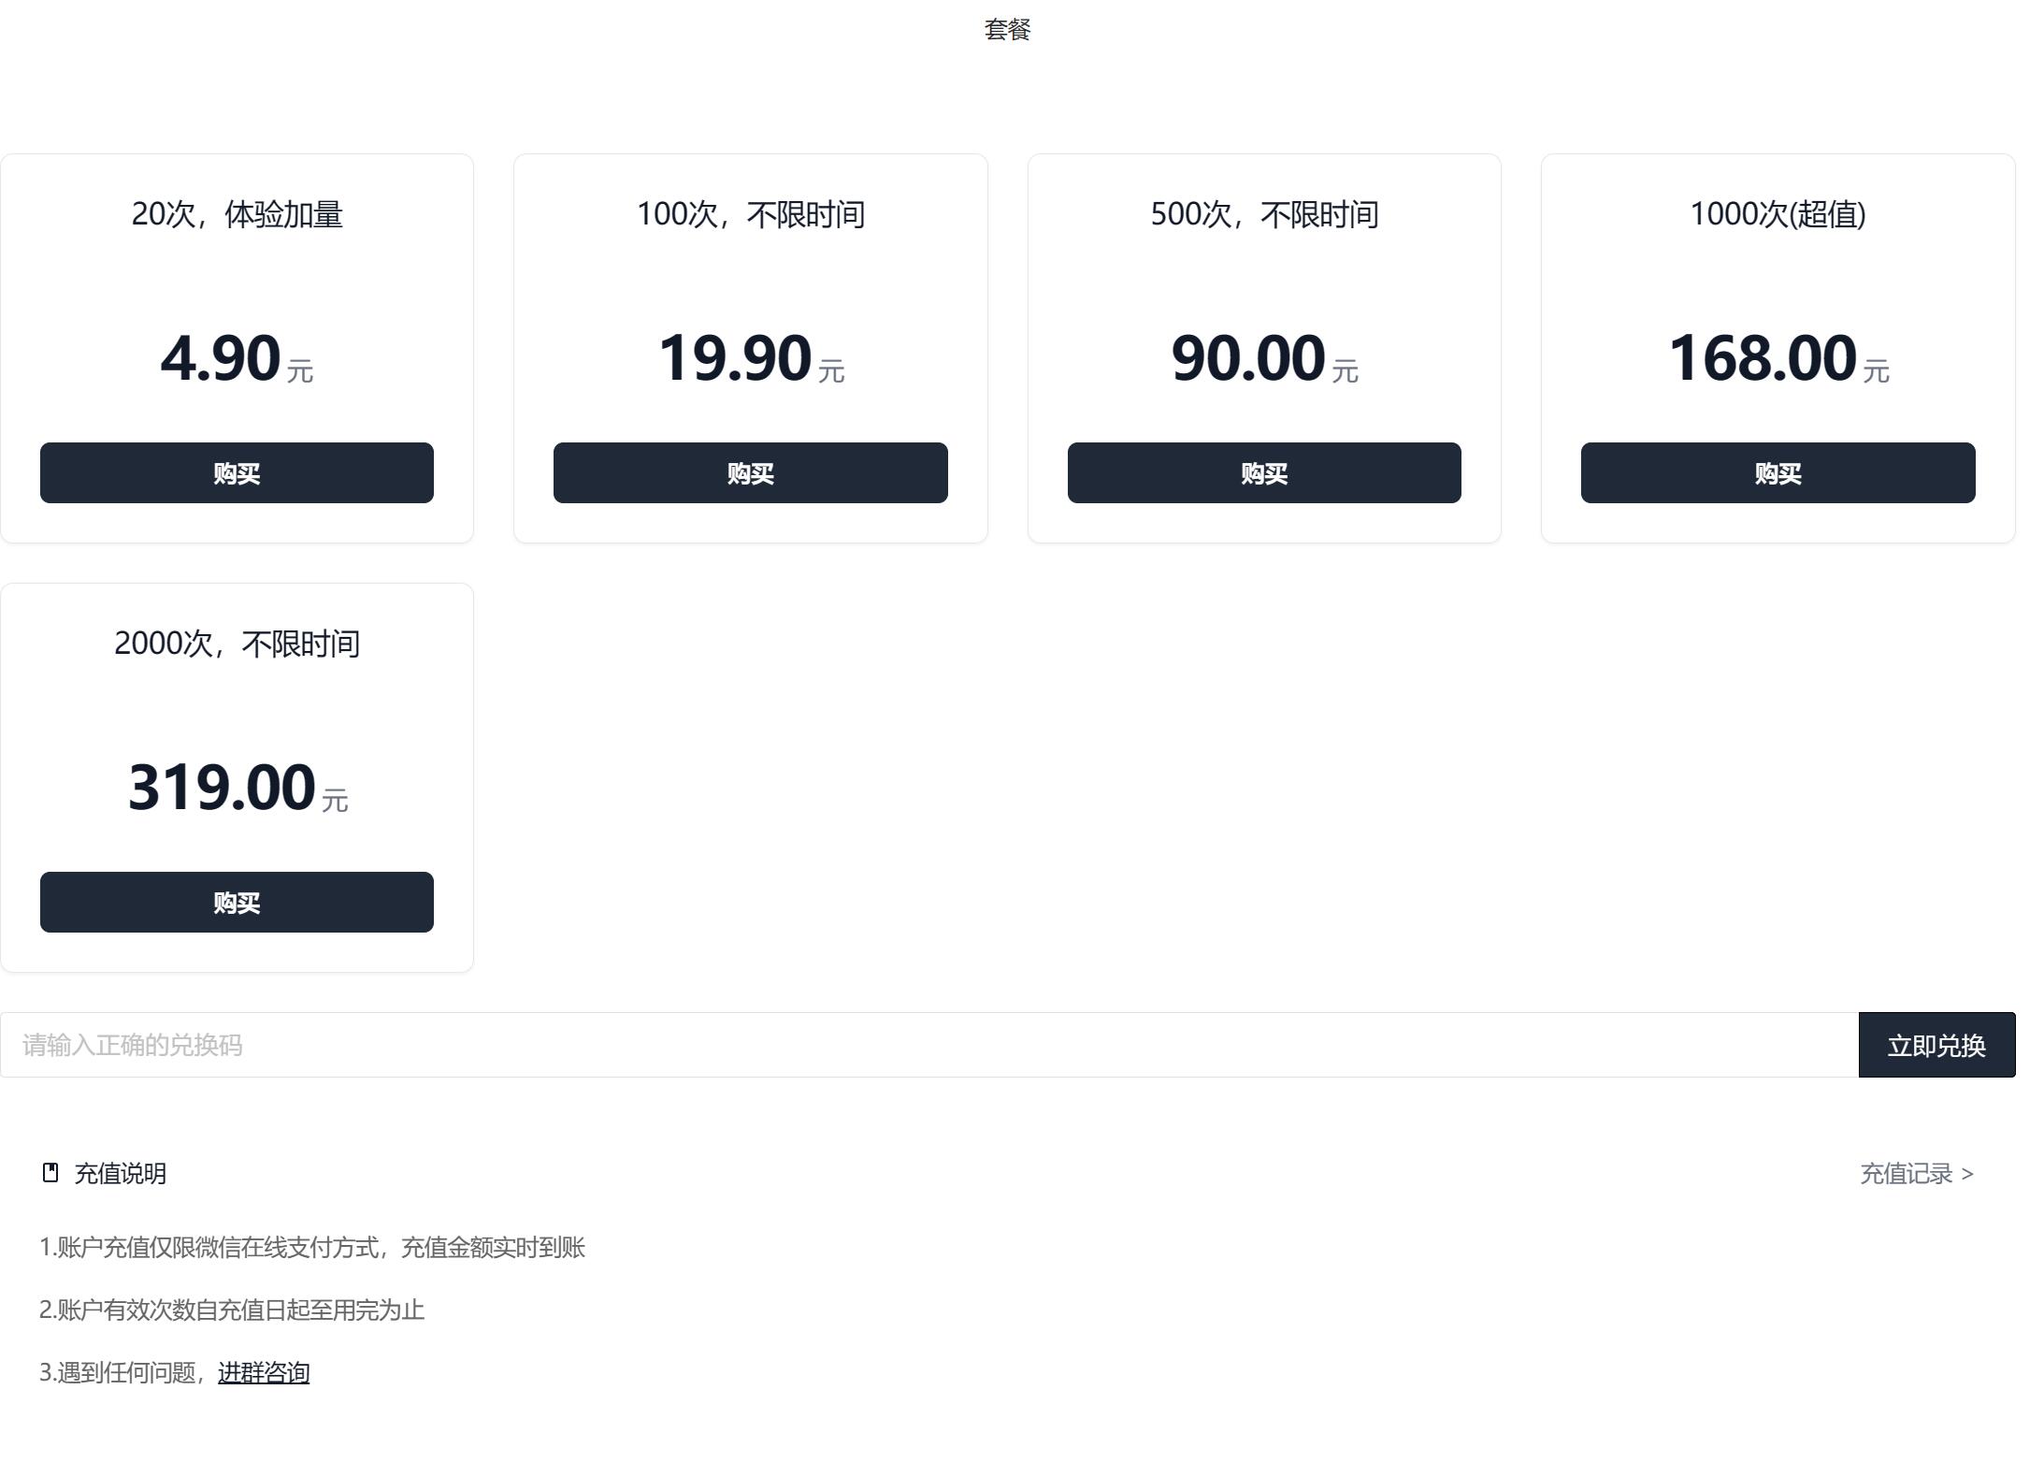Screen dimensions: 2044x1462
Task: Open 充值记录 recharge history
Action: (x=1916, y=1173)
